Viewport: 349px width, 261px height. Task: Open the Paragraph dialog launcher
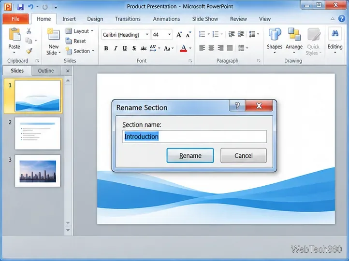pos(259,61)
